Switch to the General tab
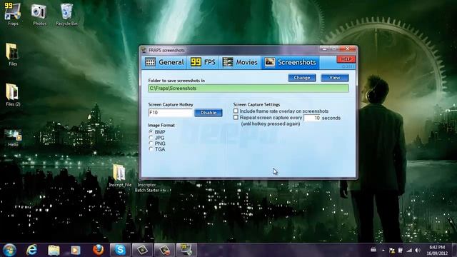Screen dimensions: 457x257 [x=165, y=62]
